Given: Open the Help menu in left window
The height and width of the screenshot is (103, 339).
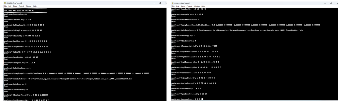Looking at the screenshot, I should click(x=34, y=6).
